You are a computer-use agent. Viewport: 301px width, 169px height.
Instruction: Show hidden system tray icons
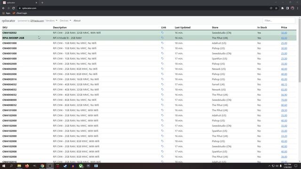coord(269,166)
